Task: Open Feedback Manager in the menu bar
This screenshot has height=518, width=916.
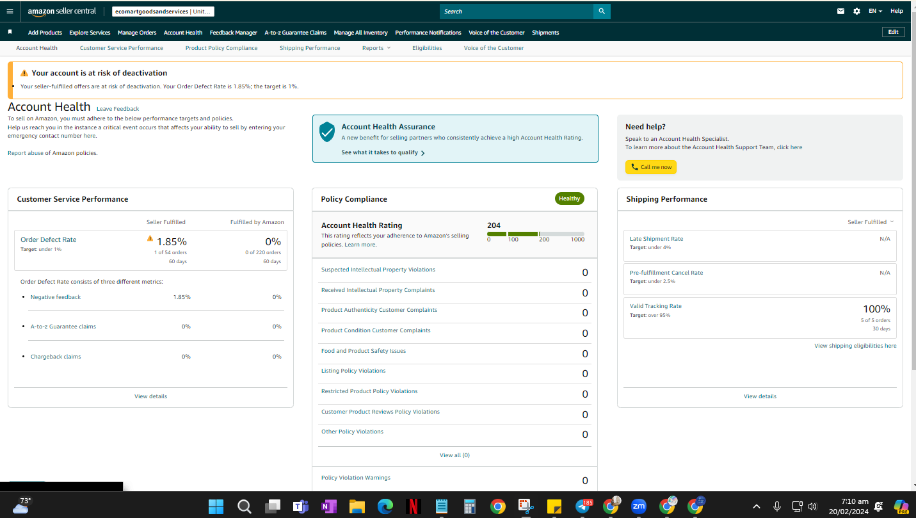Action: [x=234, y=33]
